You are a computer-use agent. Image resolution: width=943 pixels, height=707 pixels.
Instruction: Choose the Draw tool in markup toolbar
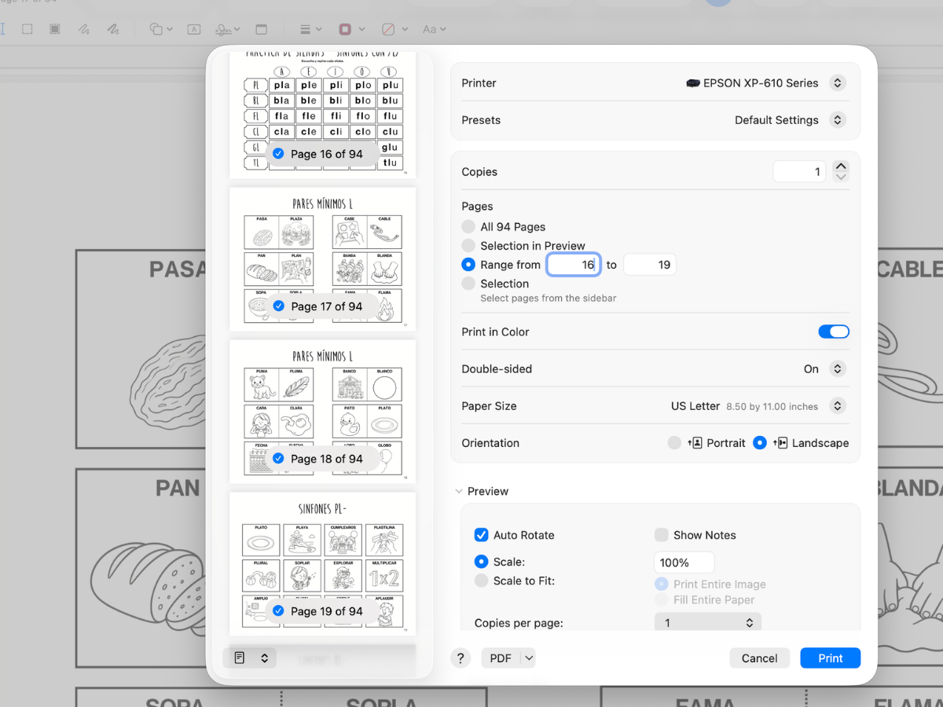coord(113,29)
